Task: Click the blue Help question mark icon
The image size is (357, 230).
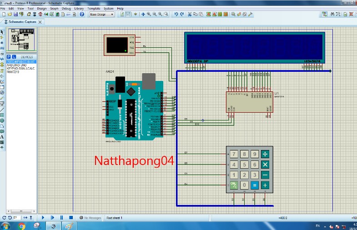Action: point(82,15)
